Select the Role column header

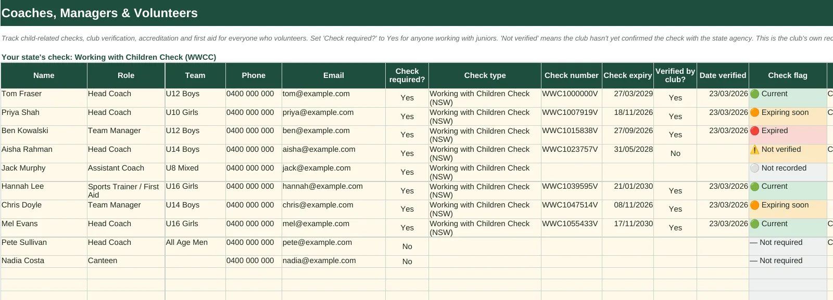pyautogui.click(x=126, y=75)
